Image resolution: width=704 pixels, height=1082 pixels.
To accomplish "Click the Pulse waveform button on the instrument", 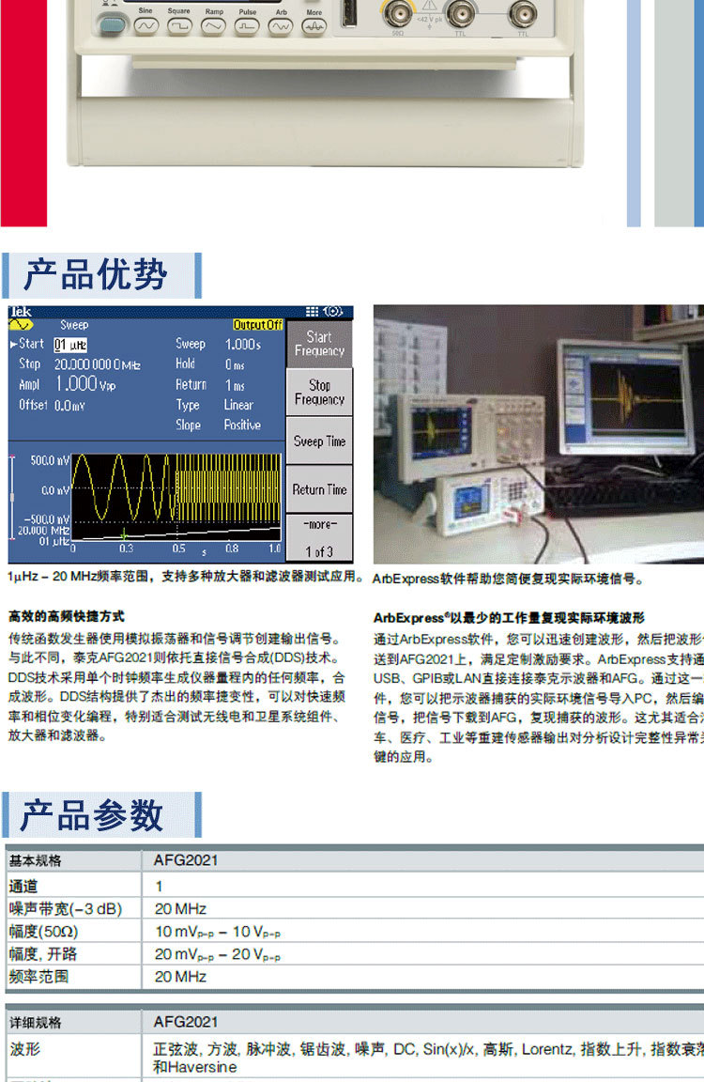I will coord(247,27).
